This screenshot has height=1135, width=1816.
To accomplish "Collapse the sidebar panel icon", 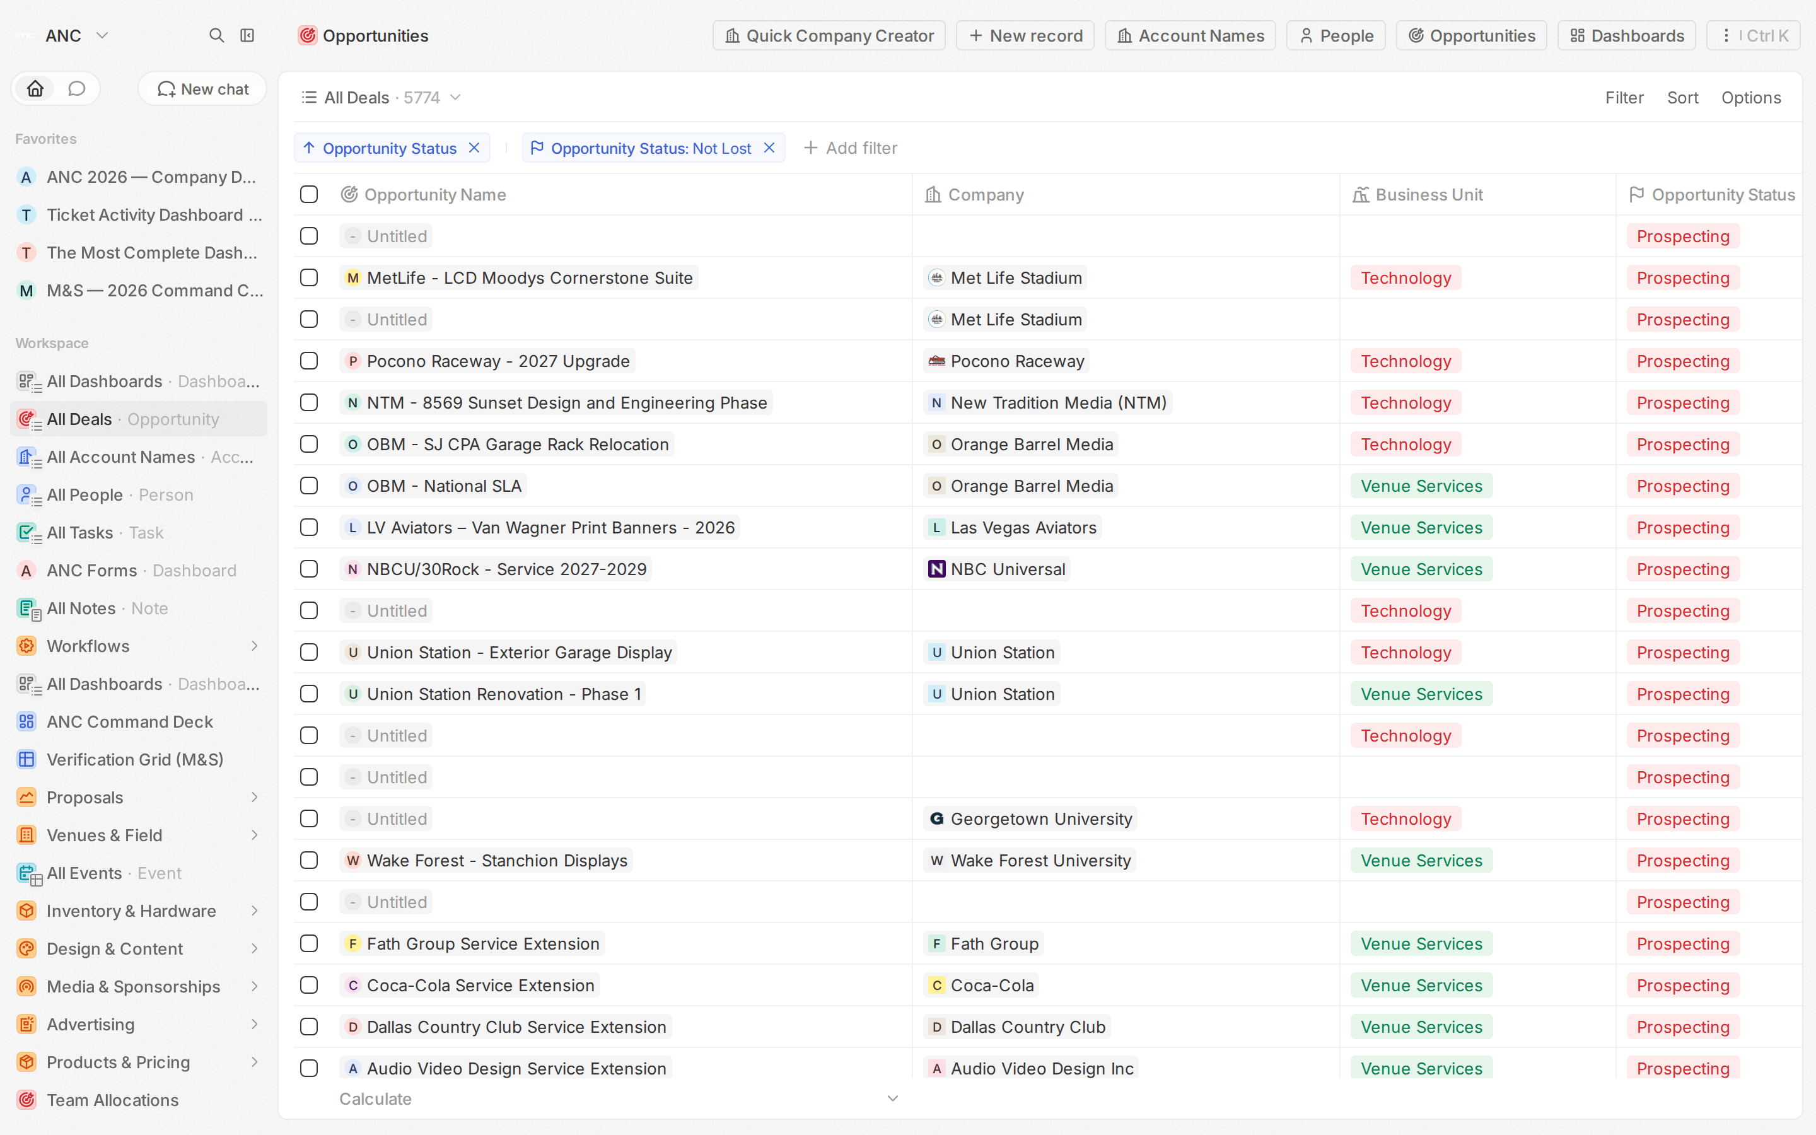I will (x=247, y=35).
